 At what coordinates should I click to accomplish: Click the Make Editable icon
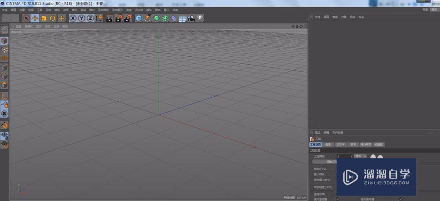4,29
